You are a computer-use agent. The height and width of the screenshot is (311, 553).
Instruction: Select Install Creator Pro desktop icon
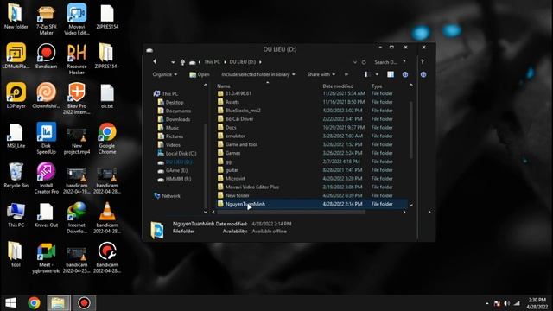(46, 178)
